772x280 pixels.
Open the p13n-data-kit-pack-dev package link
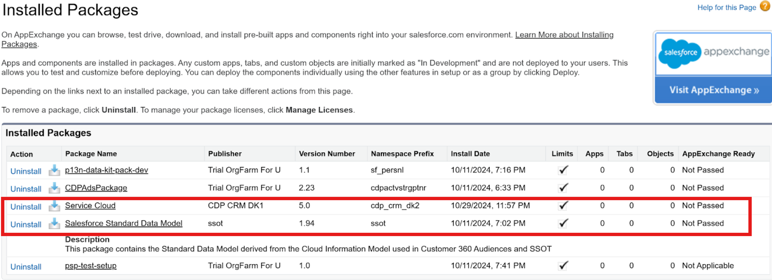106,170
